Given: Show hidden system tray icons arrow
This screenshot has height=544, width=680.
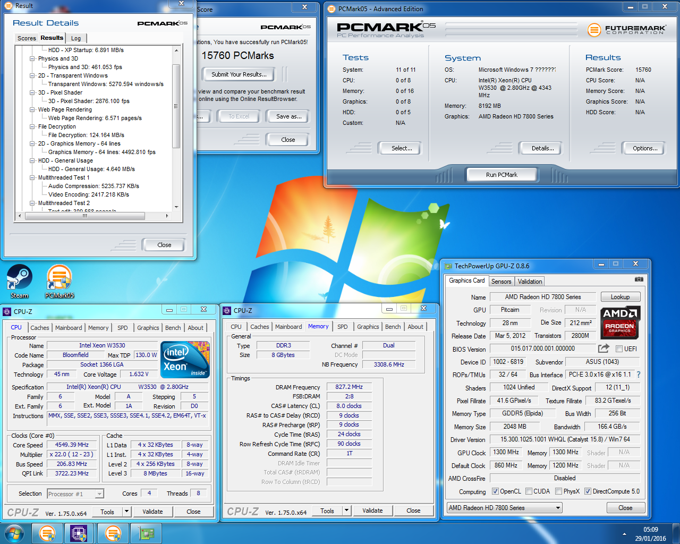Looking at the screenshot, I should (x=625, y=534).
